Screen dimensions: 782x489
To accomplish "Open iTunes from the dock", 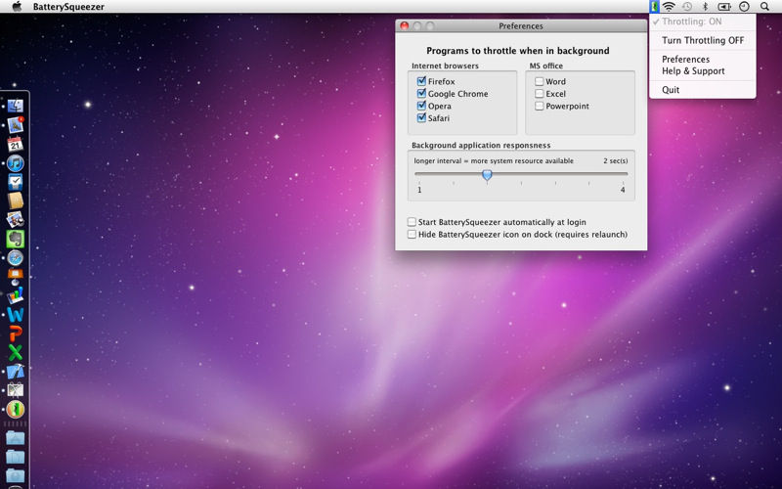I will click(15, 163).
